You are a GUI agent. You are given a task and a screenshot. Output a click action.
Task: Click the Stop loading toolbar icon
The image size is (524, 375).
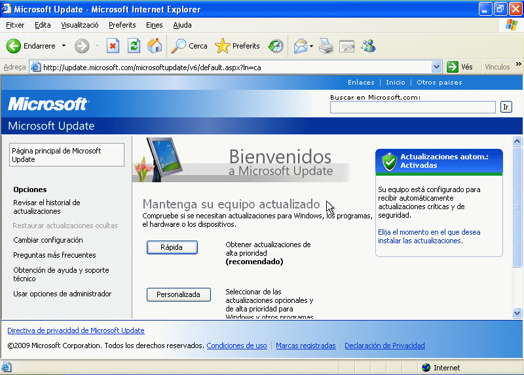click(113, 46)
